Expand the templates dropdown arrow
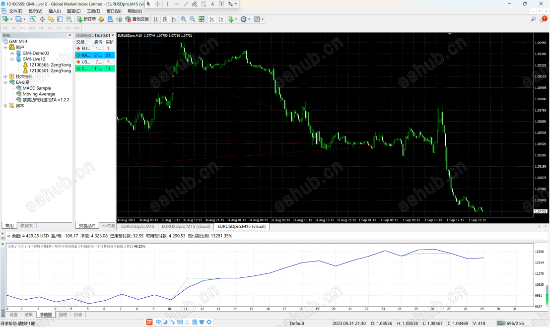Viewport: 550px width, 327px height. click(263, 19)
